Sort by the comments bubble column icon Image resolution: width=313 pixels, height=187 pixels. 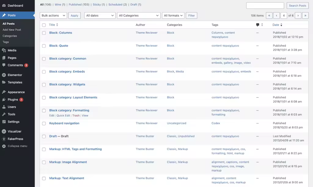[258, 25]
